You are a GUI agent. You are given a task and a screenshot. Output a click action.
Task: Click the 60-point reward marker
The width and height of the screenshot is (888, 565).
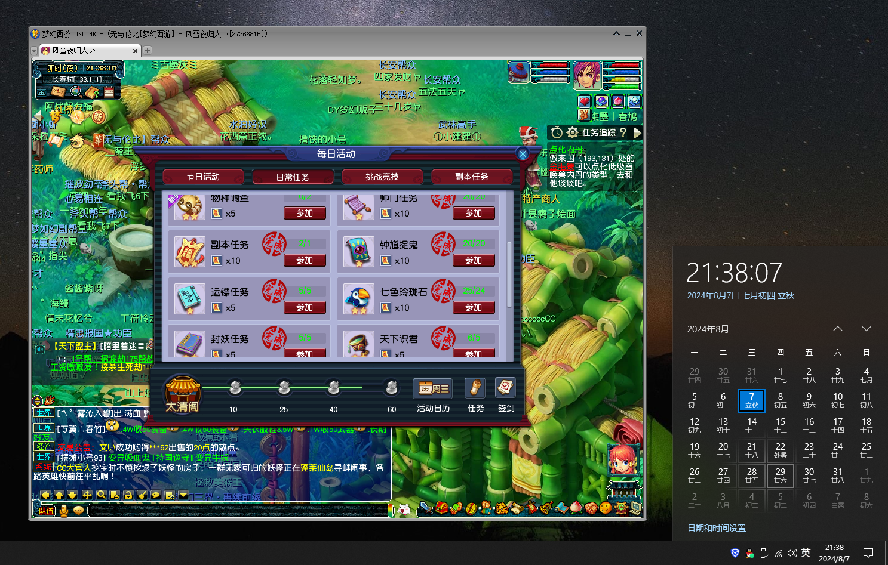click(392, 388)
